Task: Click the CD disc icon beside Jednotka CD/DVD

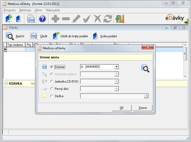Action: 44,81
